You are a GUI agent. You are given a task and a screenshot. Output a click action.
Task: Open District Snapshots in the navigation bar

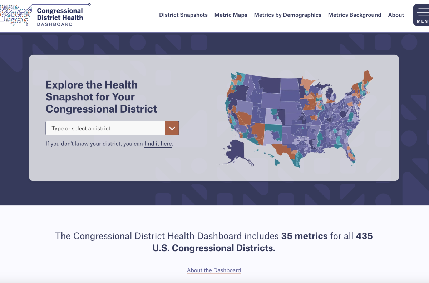tap(183, 15)
